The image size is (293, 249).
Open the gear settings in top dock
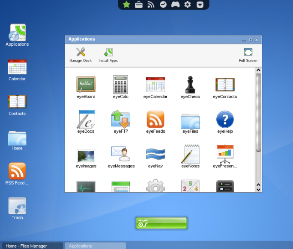click(187, 5)
